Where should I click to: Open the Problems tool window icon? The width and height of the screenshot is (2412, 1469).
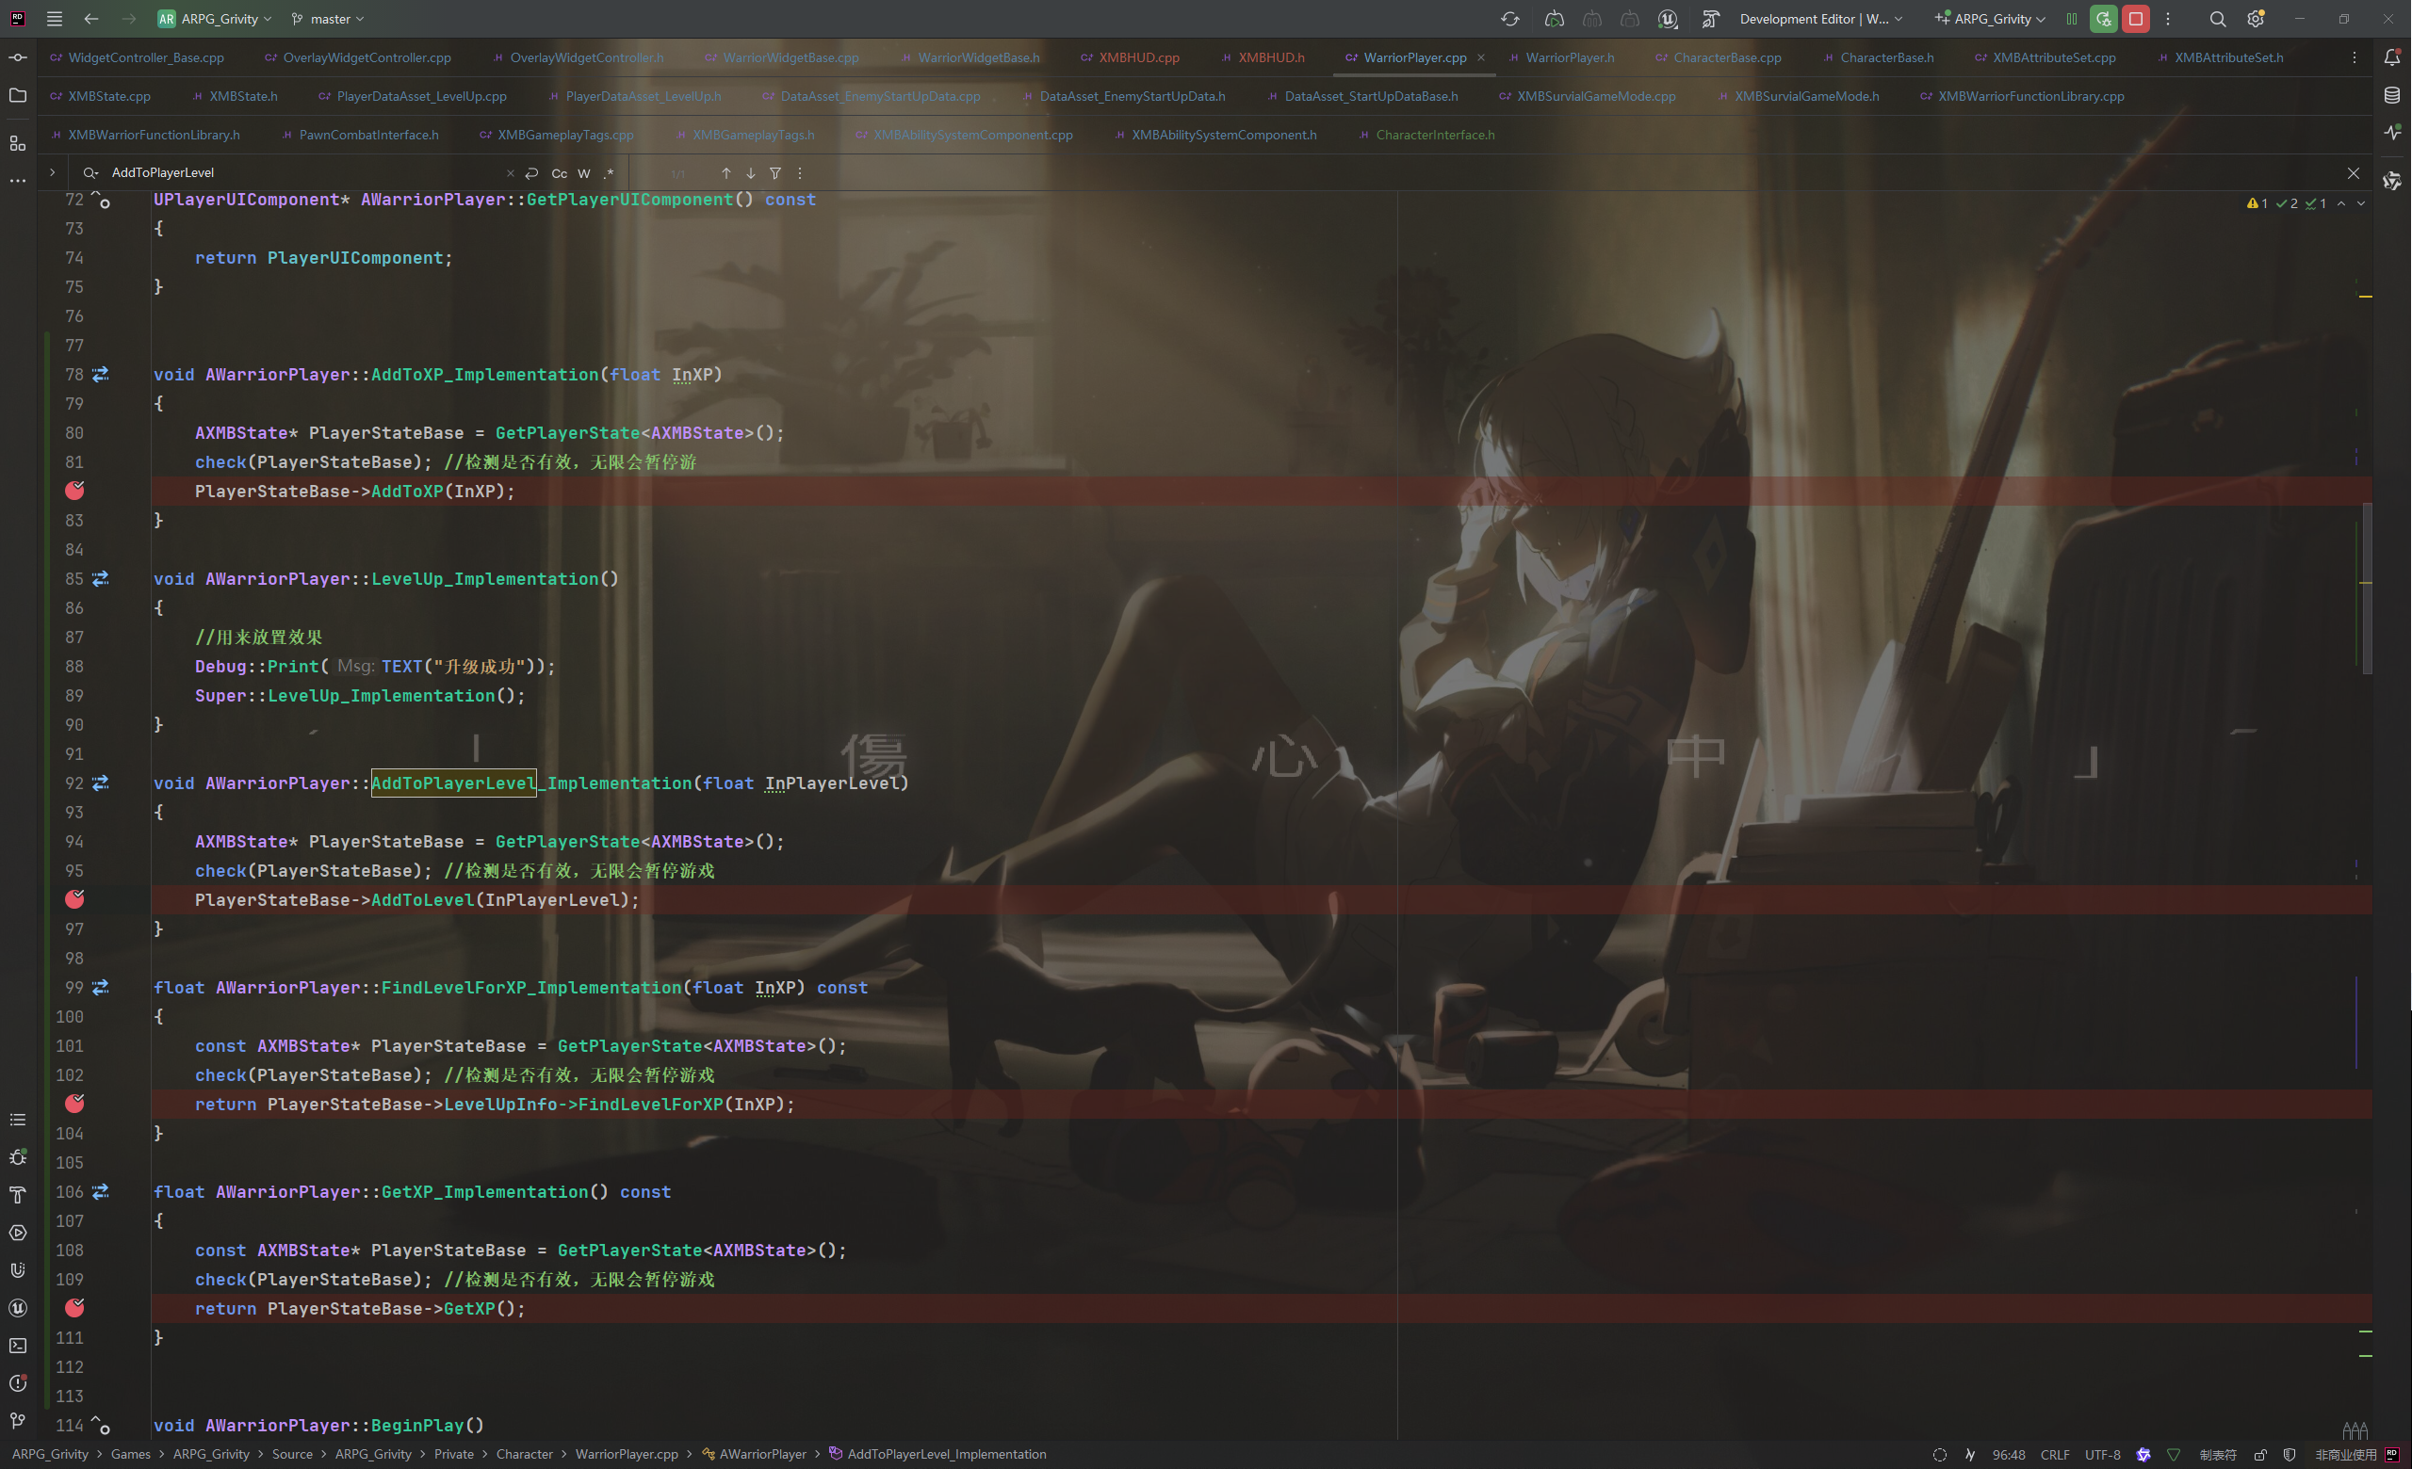[x=18, y=1383]
